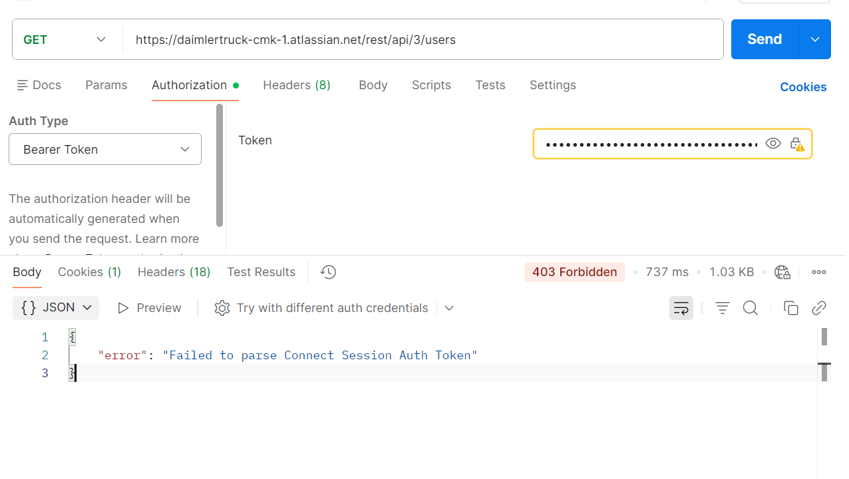Expand the Send button arrow options

(815, 39)
